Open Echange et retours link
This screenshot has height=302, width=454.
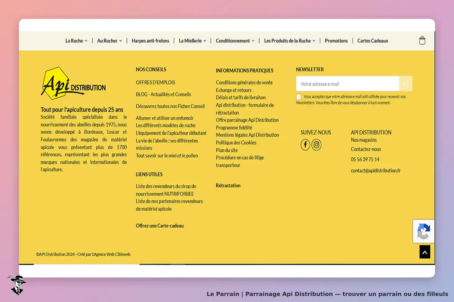(234, 90)
